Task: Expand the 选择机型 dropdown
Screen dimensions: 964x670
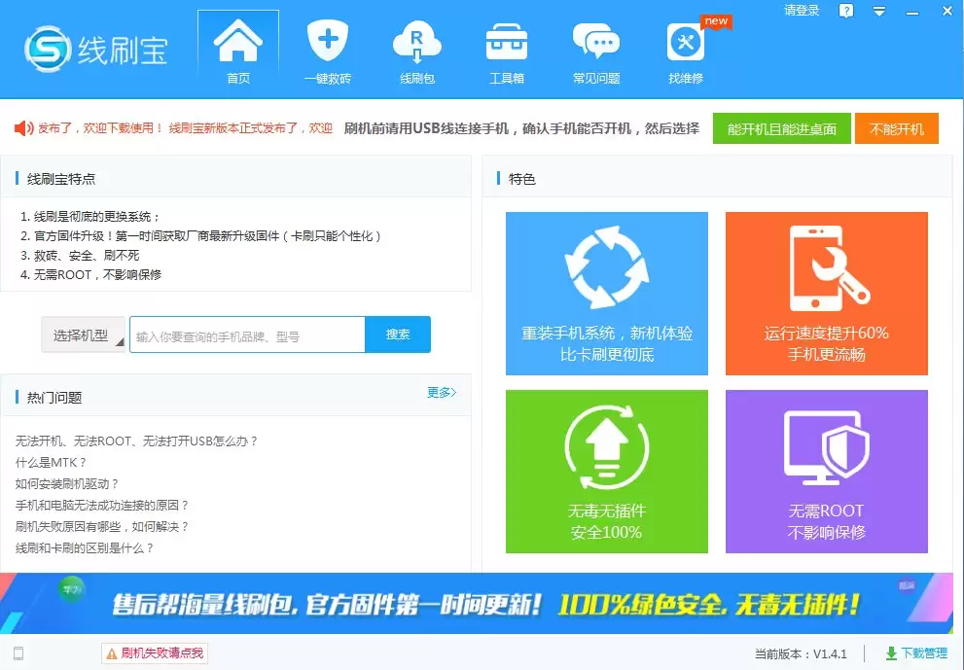Action: [x=83, y=335]
